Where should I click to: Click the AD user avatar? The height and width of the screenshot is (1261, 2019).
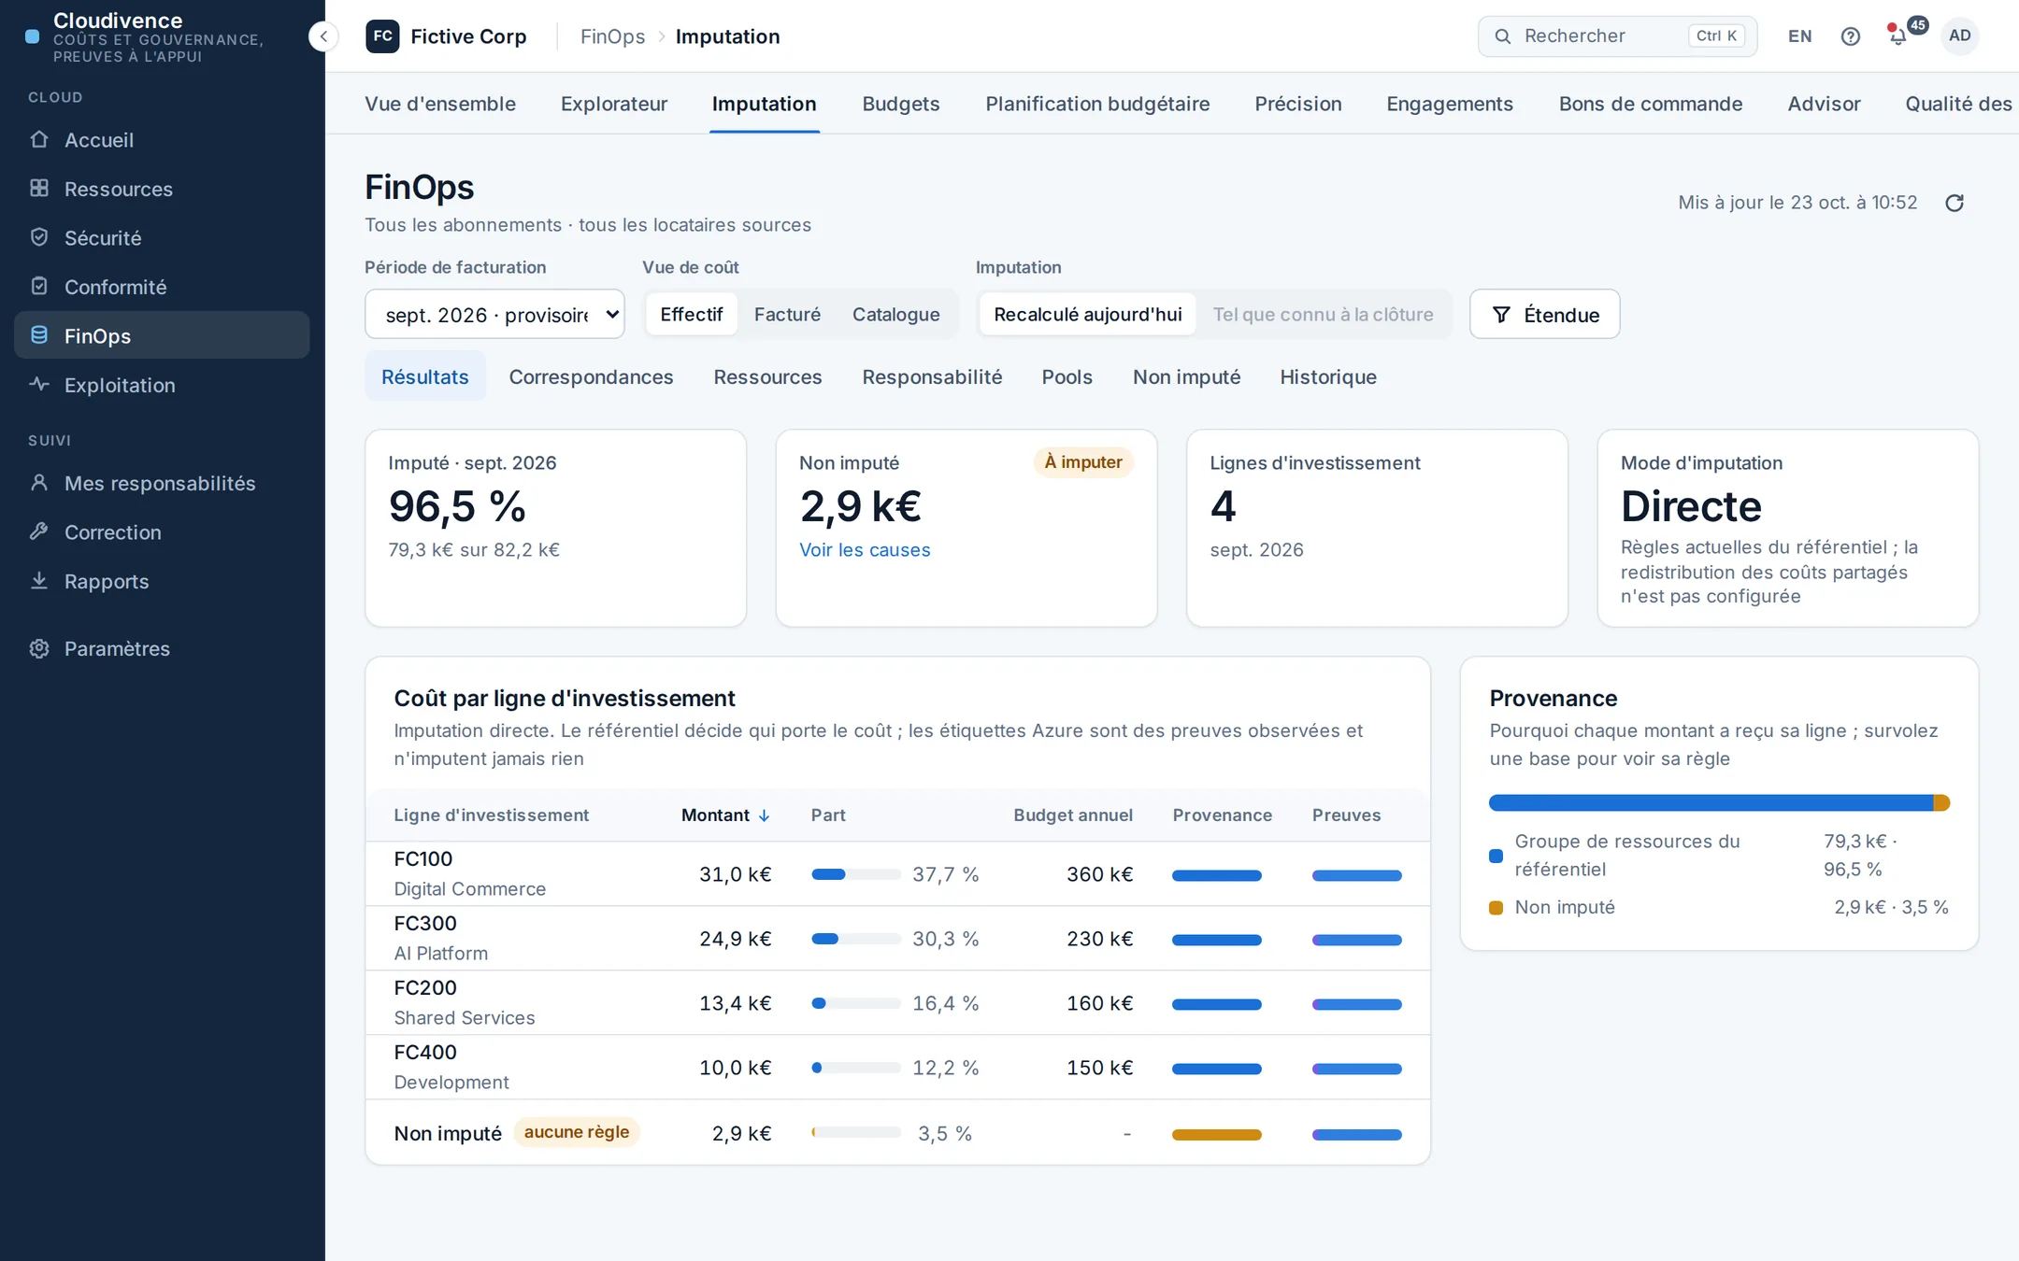[x=1960, y=35]
